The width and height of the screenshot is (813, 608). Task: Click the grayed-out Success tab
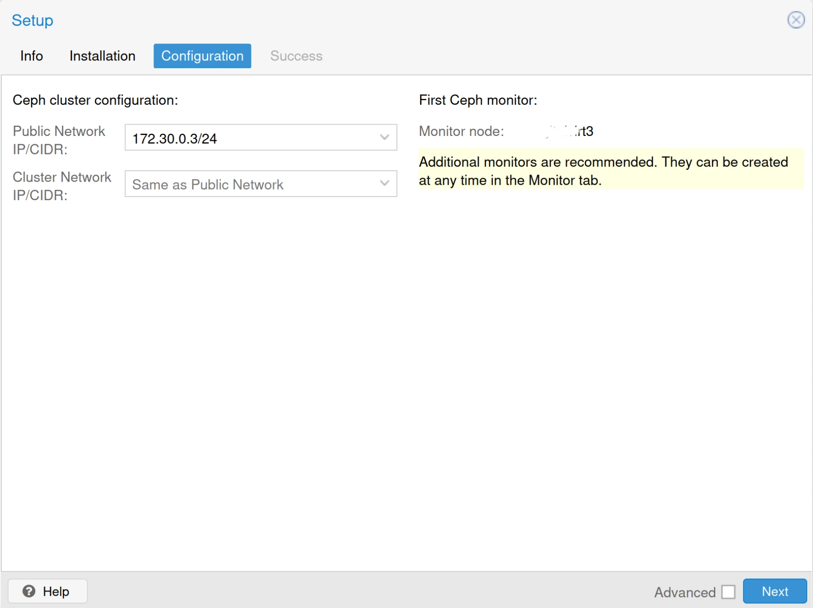[296, 56]
